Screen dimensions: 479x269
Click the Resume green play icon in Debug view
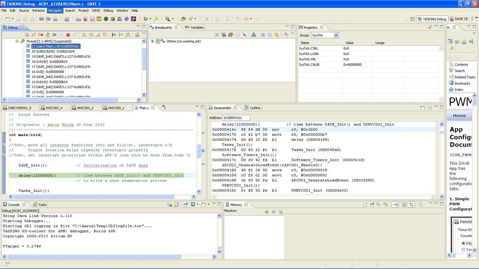(x=54, y=35)
